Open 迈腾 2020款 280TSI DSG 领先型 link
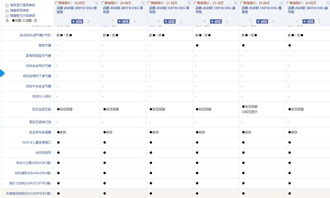Image resolution: width=330 pixels, height=198 pixels. coord(123,10)
